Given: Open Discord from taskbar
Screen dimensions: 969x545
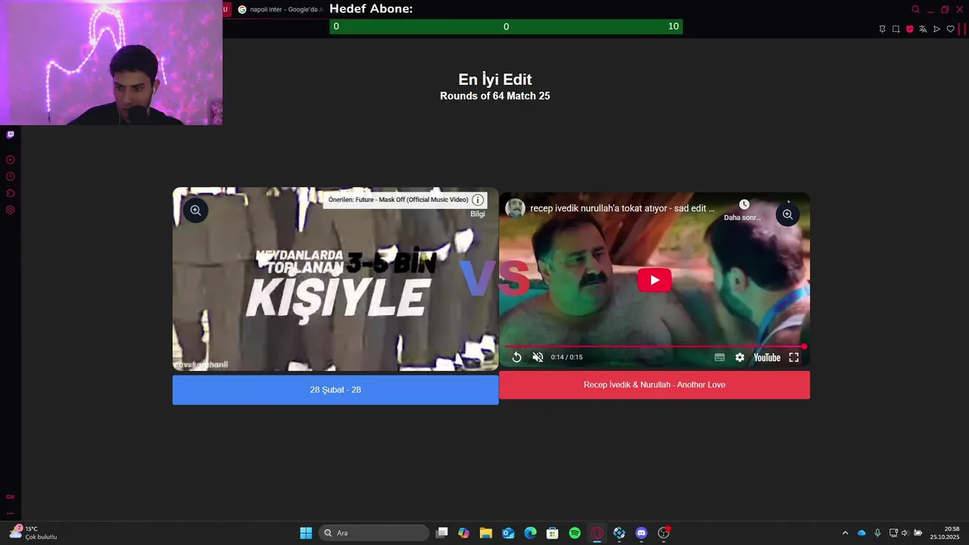Looking at the screenshot, I should (641, 533).
